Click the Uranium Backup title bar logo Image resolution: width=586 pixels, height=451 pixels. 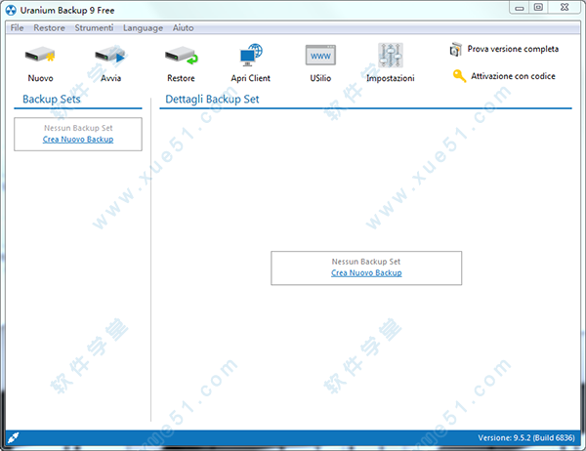click(11, 10)
